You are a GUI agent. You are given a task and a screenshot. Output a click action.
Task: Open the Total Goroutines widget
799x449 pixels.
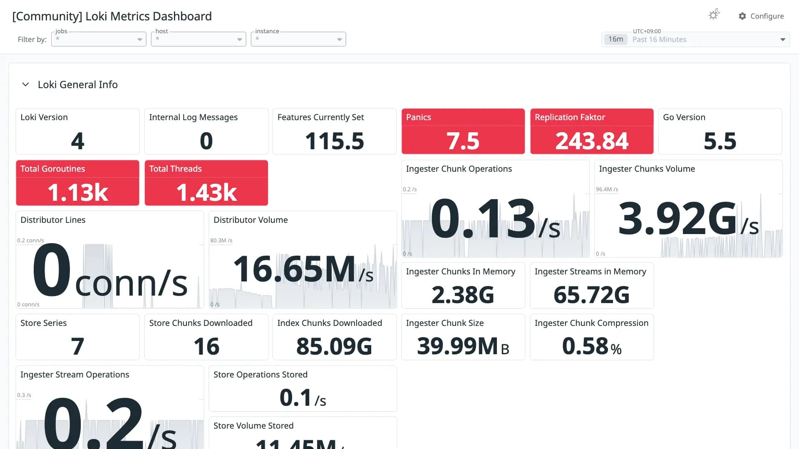click(x=77, y=183)
